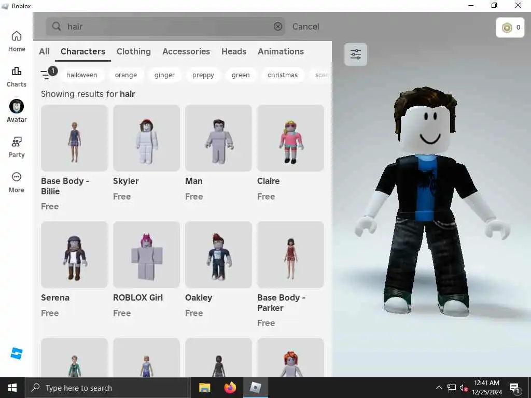
Task: Switch to the Clothing tab
Action: click(x=134, y=51)
